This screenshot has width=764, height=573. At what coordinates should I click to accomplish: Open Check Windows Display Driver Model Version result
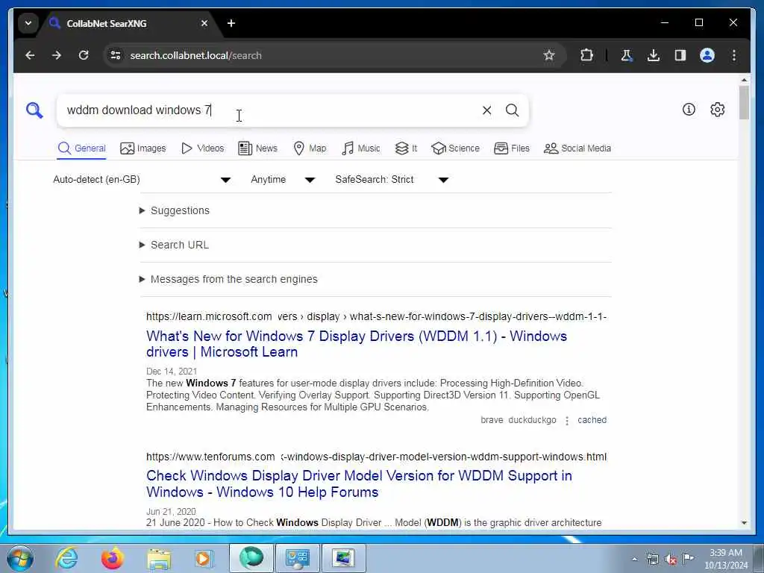coord(359,483)
